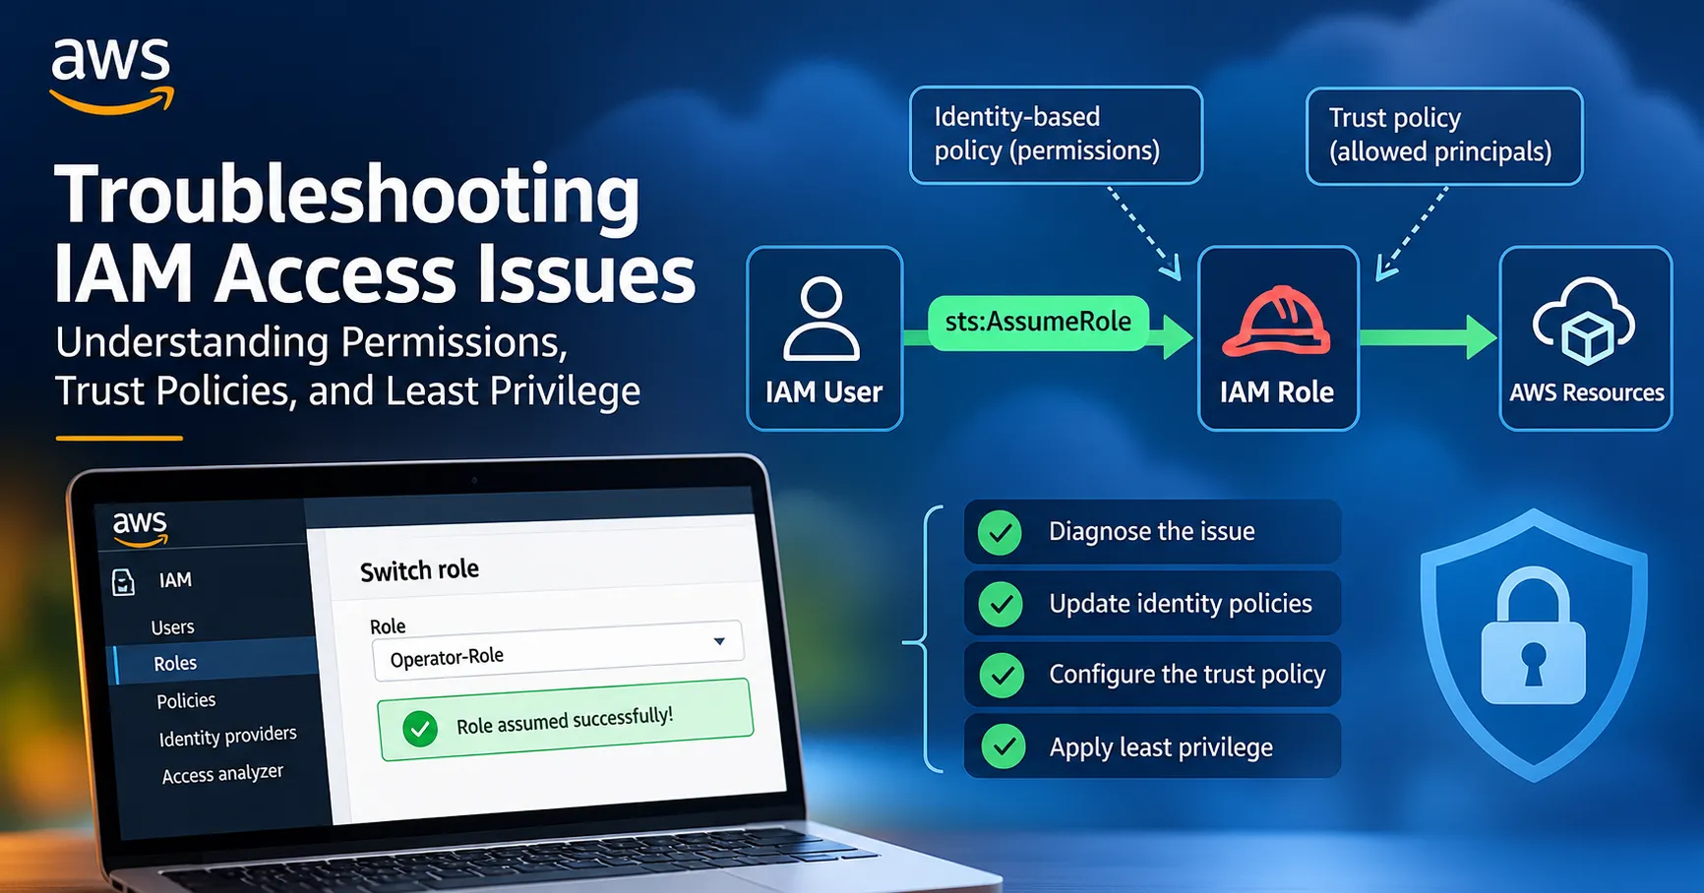Image resolution: width=1704 pixels, height=893 pixels.
Task: Click the Troubleshooting IAM Access Issues title
Action: tap(374, 234)
